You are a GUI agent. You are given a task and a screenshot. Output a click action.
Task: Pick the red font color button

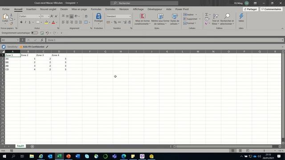53,22
